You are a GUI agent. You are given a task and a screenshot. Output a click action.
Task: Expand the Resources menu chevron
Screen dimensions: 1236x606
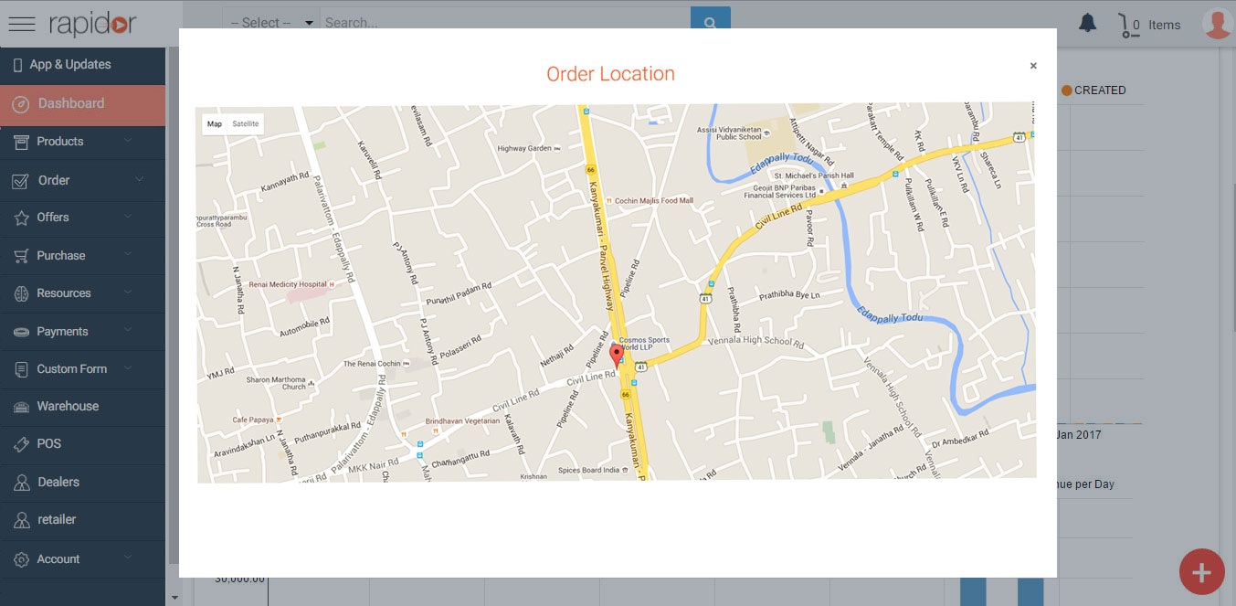point(128,292)
